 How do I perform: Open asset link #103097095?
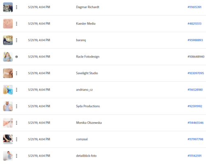(196, 73)
